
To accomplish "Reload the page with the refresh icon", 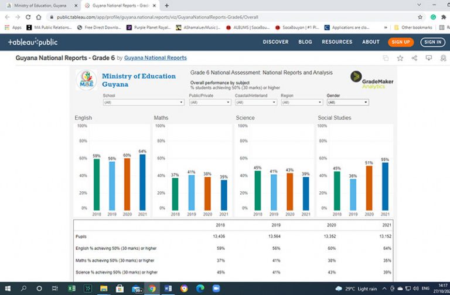I will click(x=28, y=17).
